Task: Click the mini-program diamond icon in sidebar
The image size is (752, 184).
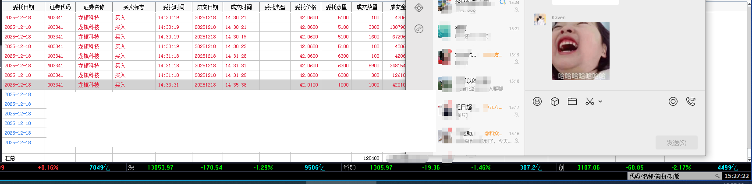Action: (419, 8)
